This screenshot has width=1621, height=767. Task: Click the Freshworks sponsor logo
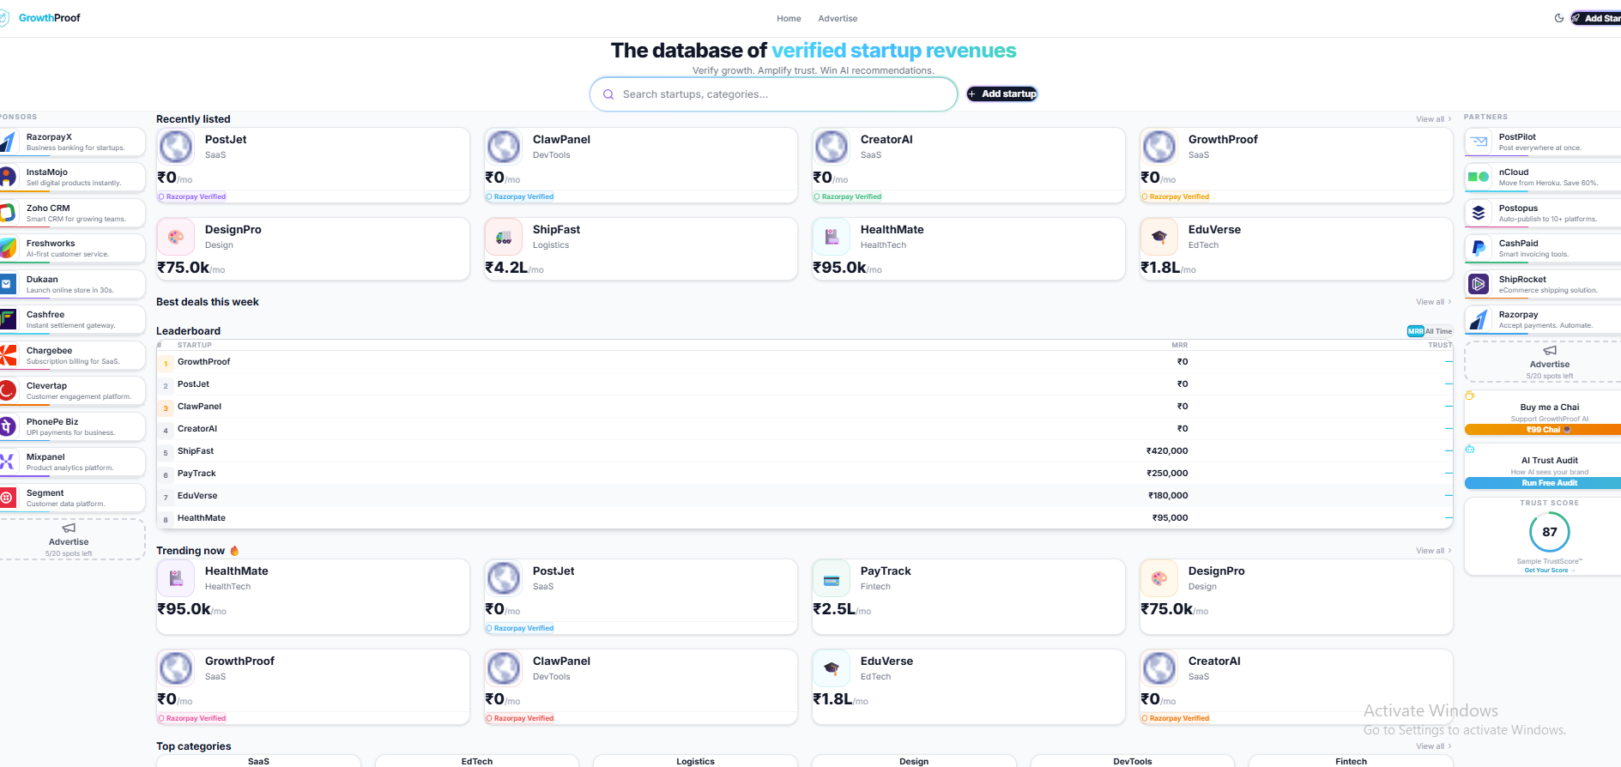click(8, 248)
